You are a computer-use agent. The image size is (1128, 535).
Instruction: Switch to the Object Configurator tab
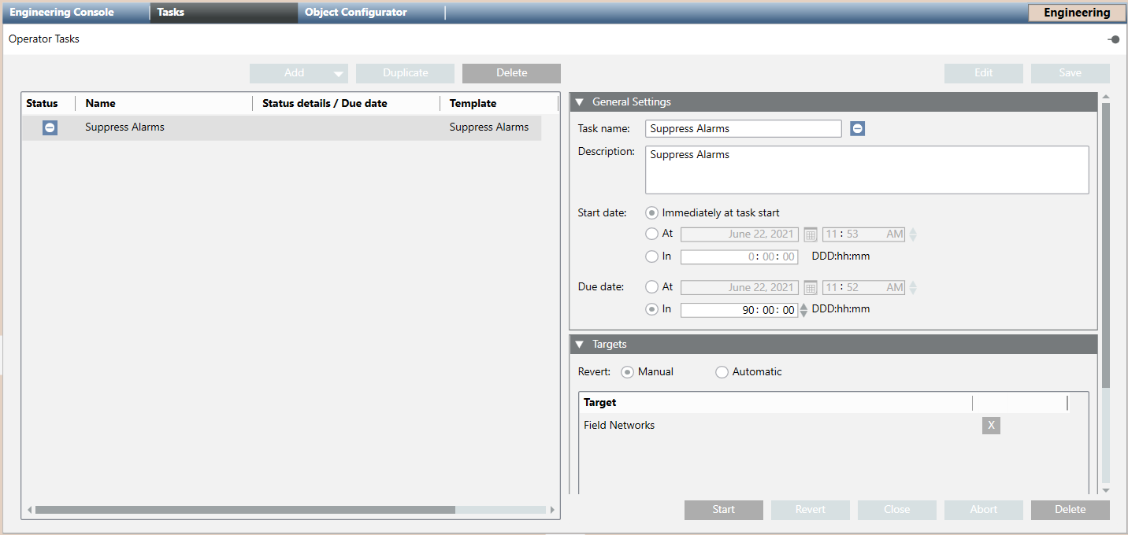(356, 13)
